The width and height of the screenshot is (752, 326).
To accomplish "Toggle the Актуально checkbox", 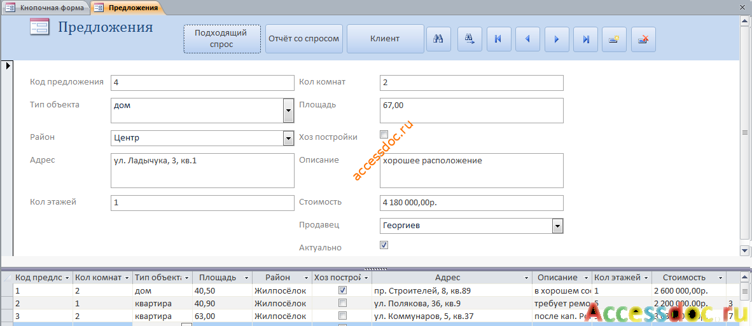I will click(x=384, y=245).
